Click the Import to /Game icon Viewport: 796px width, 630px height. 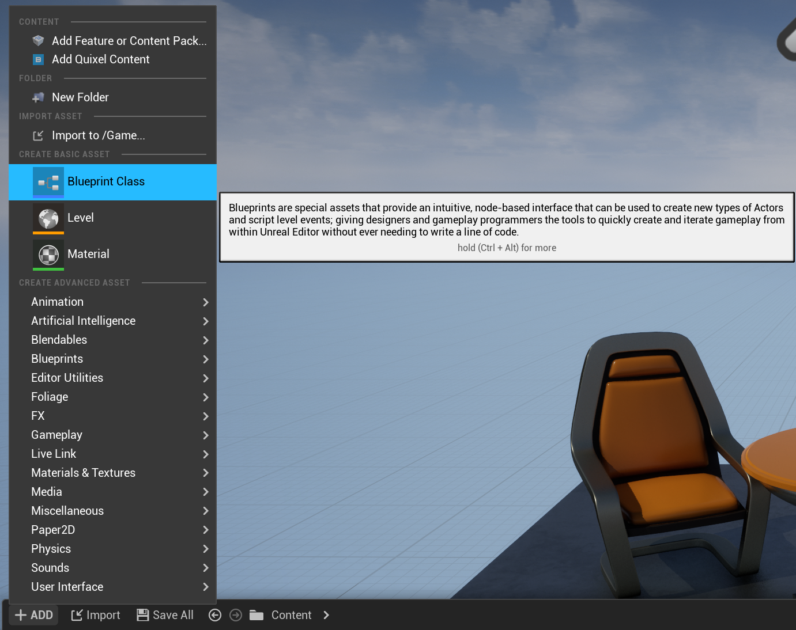point(38,136)
